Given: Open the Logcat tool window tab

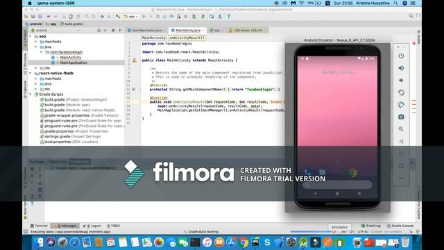Looking at the screenshot, I should tap(92, 226).
